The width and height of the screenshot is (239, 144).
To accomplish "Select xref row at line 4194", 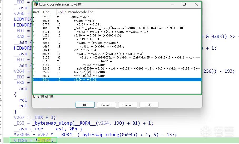I will (117, 32).
